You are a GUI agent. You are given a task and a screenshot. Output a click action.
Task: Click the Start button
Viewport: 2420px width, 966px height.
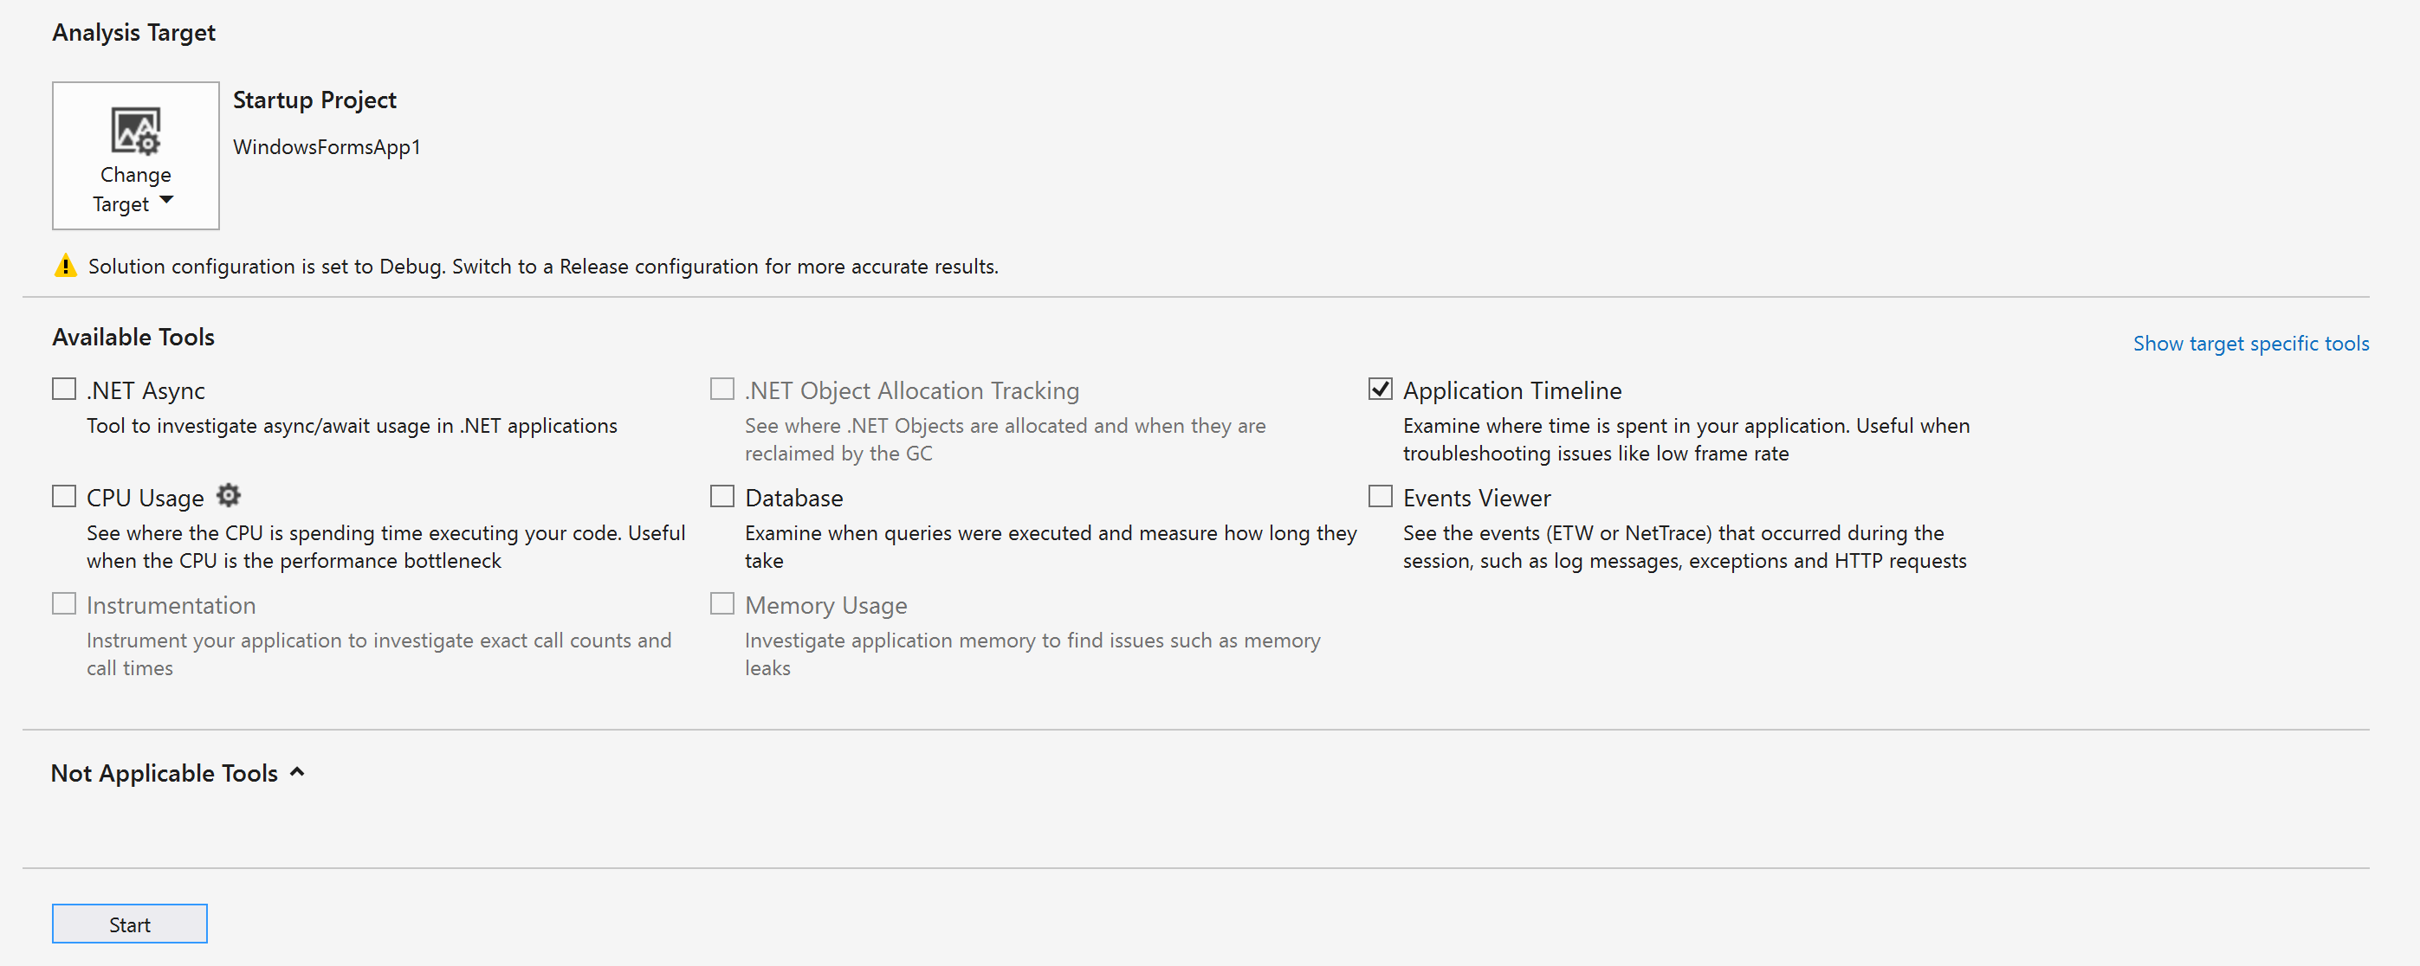point(130,924)
